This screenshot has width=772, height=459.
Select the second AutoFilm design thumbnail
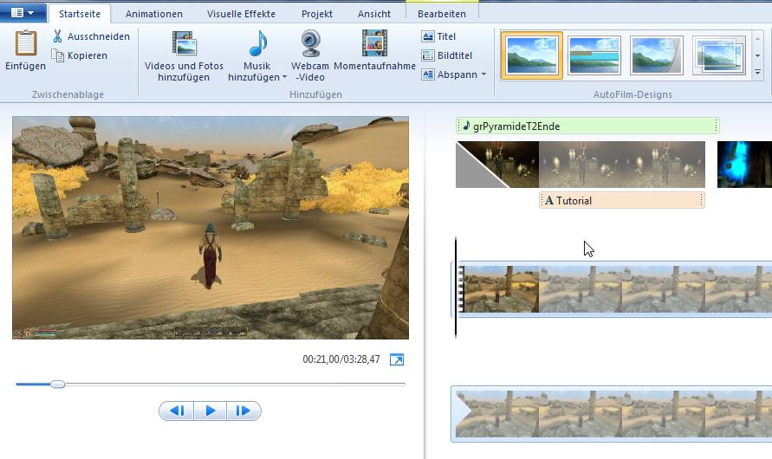pos(594,55)
